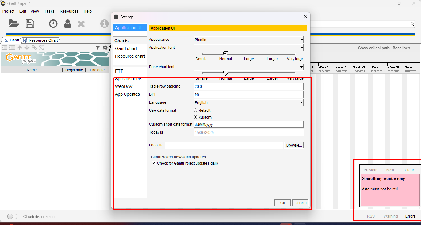Click the RSS status bar link
Image resolution: width=421 pixels, height=225 pixels.
click(x=371, y=216)
